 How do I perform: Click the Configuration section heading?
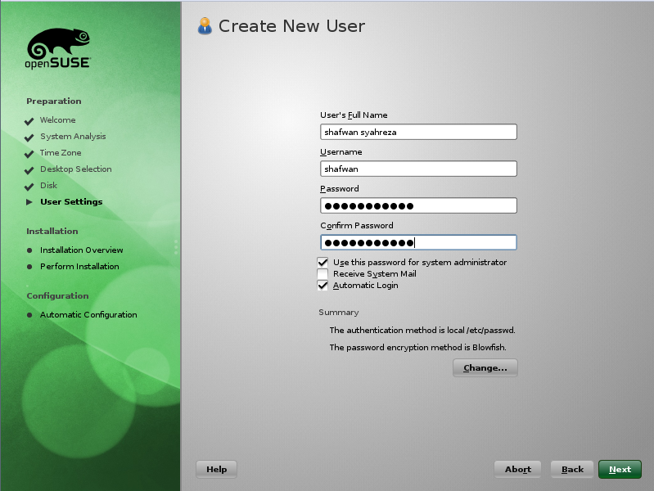coord(57,295)
